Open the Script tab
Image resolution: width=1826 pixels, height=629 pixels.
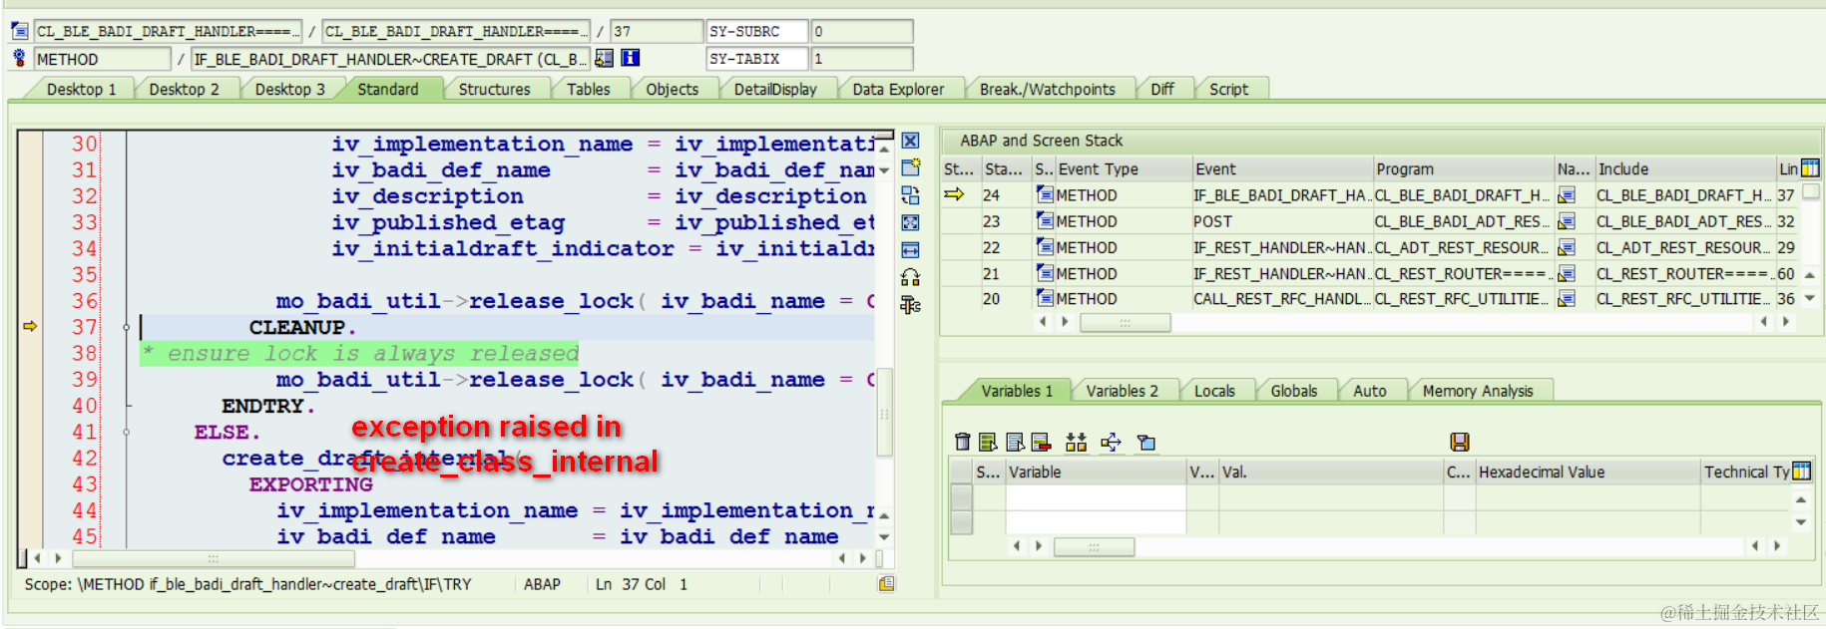coord(1228,90)
